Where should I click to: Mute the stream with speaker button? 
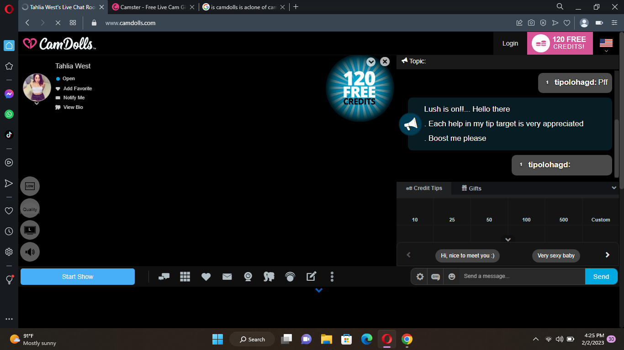(30, 252)
